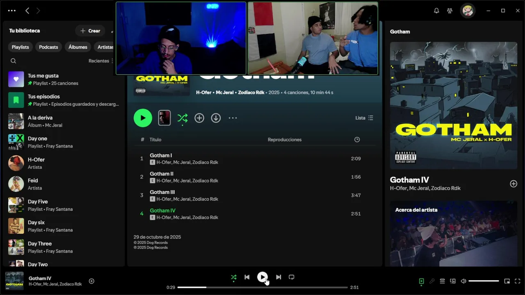Click the Reproducciones column header
This screenshot has width=525, height=295.
point(285,140)
